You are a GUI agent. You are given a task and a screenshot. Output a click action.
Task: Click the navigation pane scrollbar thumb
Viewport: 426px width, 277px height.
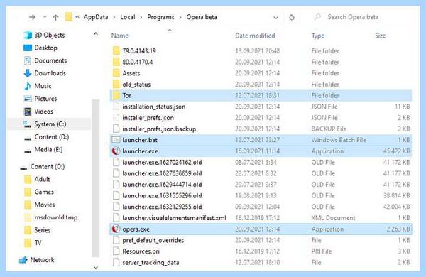(x=96, y=178)
